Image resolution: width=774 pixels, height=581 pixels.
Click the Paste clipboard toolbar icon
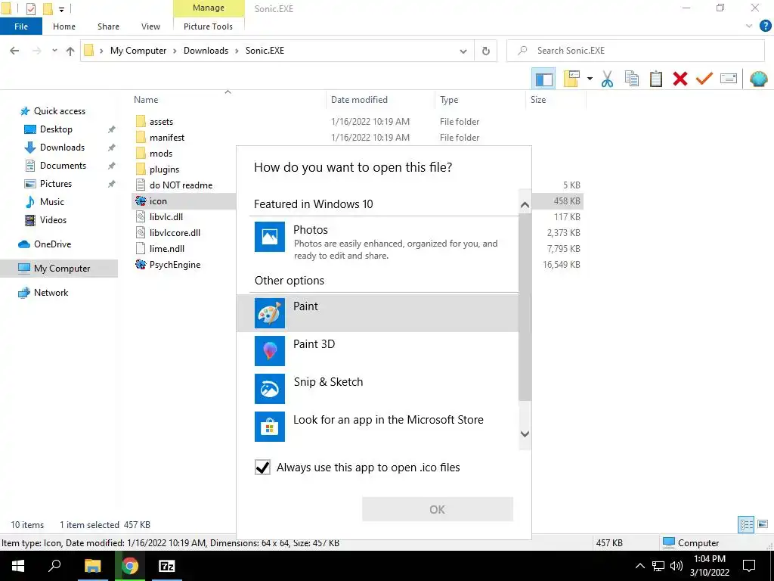[x=655, y=79]
